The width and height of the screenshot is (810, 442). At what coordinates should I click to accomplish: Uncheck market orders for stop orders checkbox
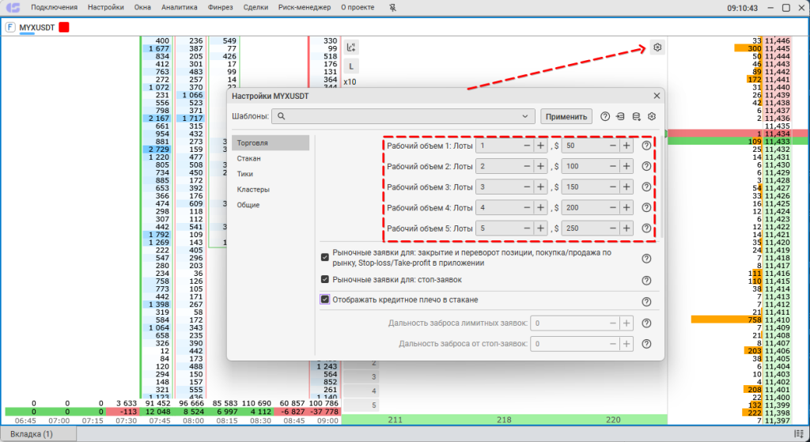tap(325, 279)
